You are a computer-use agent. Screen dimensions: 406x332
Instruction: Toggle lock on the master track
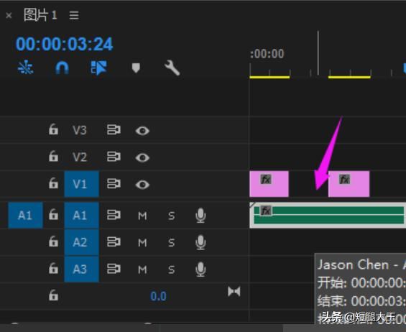pos(53,295)
